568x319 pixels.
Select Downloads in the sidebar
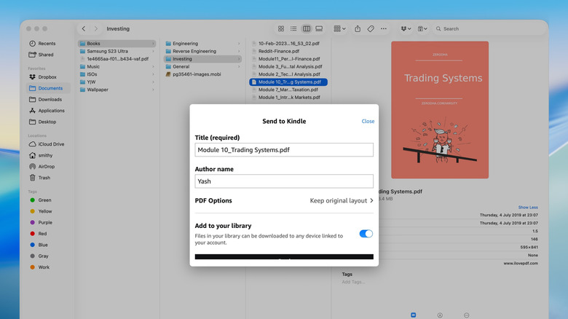50,99
